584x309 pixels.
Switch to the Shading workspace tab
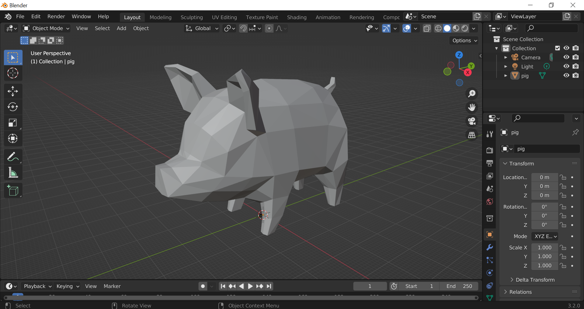click(297, 17)
